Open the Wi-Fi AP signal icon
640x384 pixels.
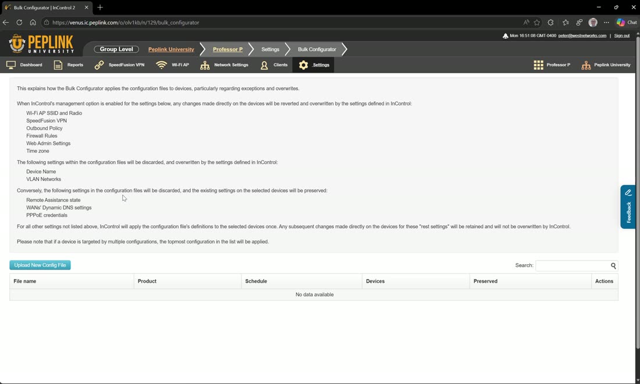162,65
